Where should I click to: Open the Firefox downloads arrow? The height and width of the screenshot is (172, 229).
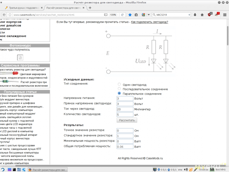tap(195, 15)
